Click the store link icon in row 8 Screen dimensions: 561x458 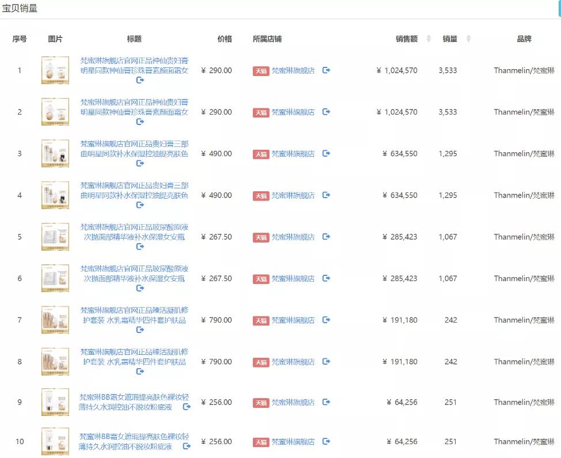326,361
